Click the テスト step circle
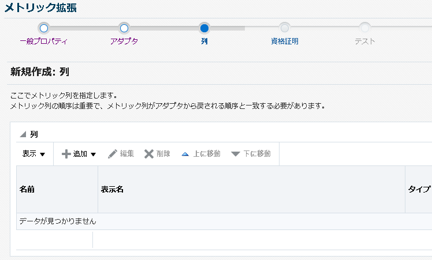The image size is (432, 260). point(365,28)
